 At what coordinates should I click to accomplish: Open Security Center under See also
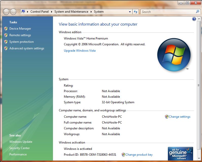pos(20,148)
